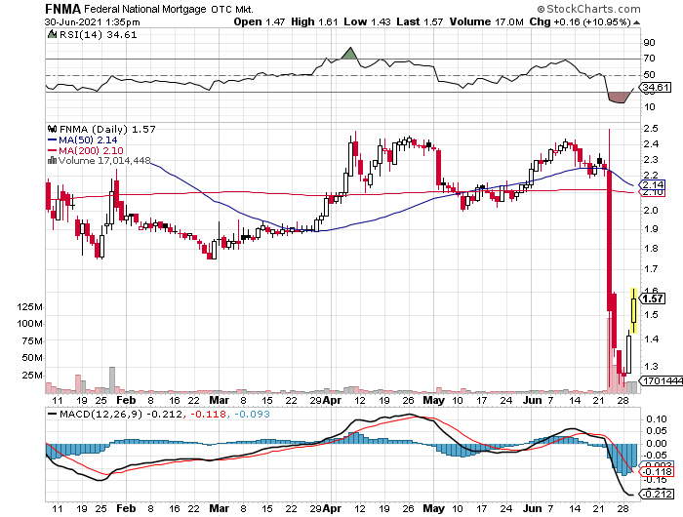Click the 1701444 volume axis tag
Screen dimensions: 683x517
(662, 381)
